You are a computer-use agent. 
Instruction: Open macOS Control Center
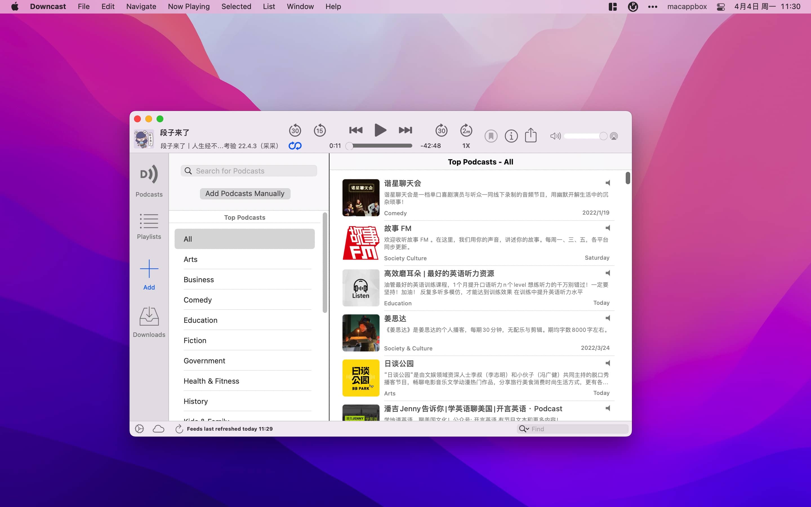pos(721,6)
